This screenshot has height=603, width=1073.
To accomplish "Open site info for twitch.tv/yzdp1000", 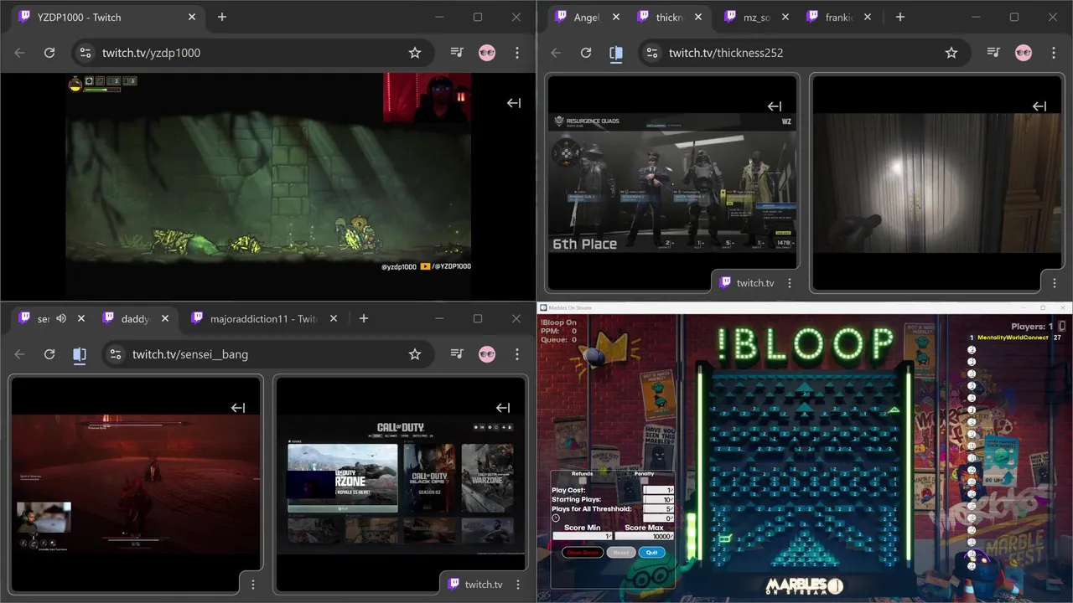I will 85,53.
